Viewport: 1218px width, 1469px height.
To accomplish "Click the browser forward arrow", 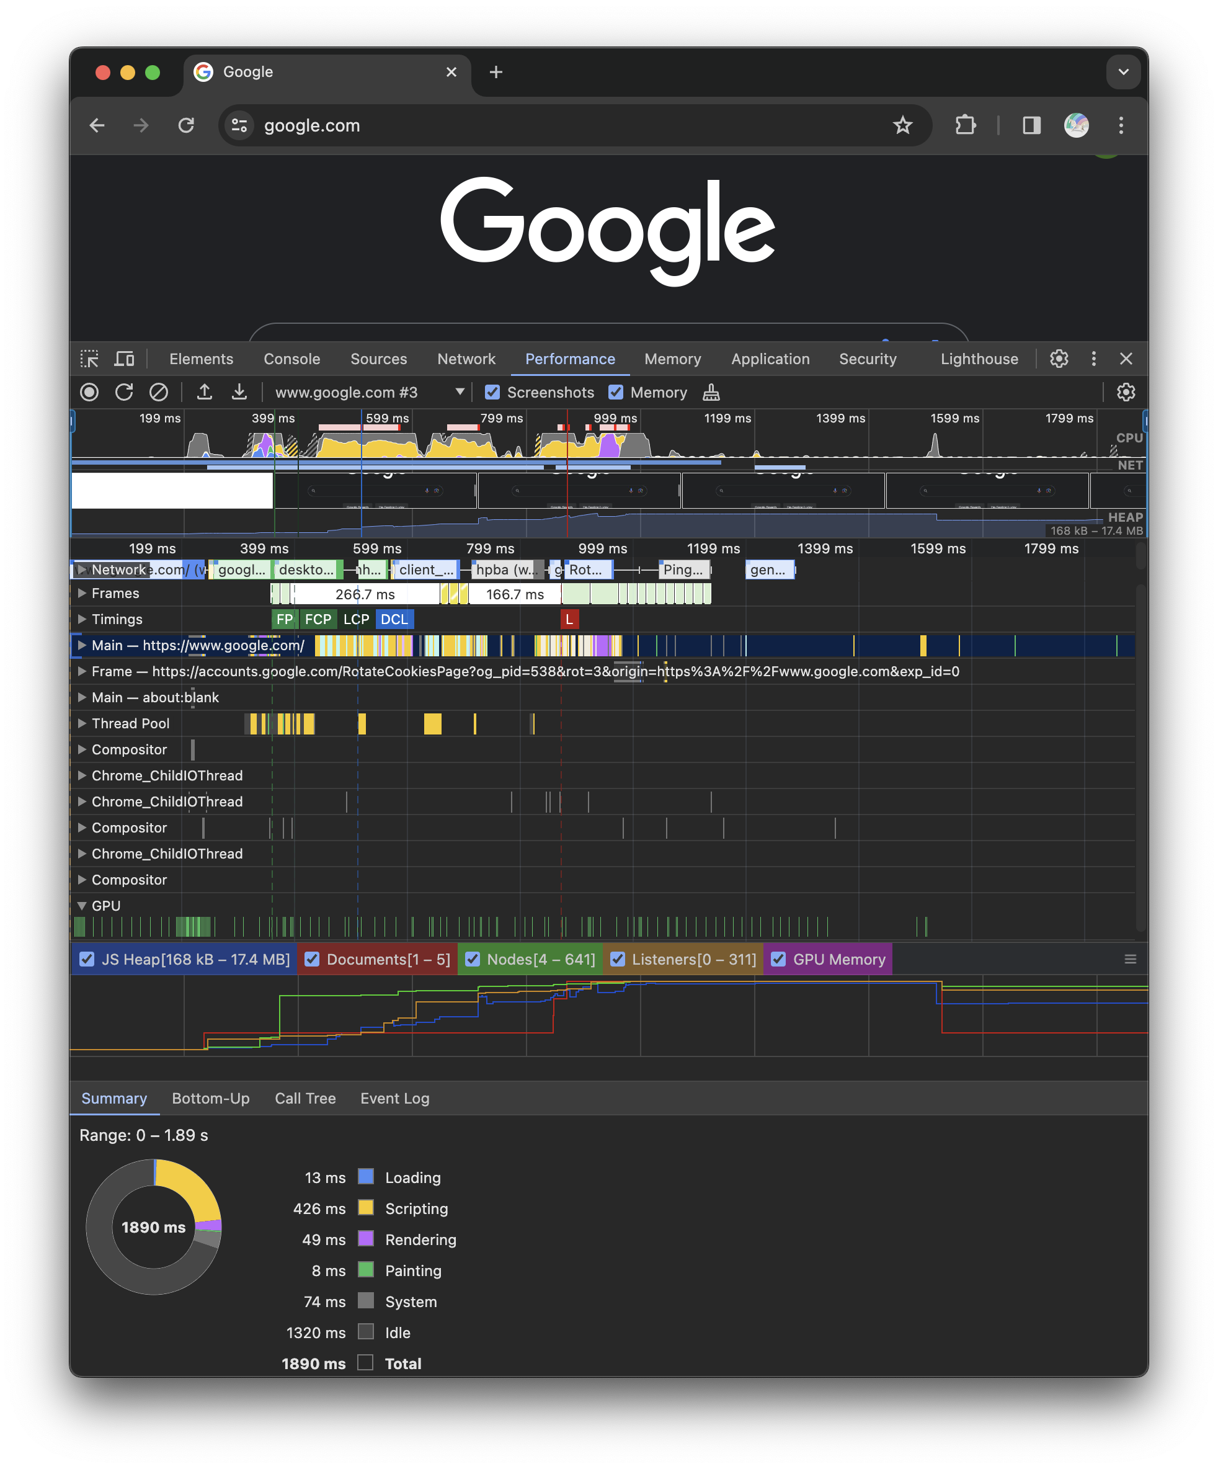I will 141,125.
